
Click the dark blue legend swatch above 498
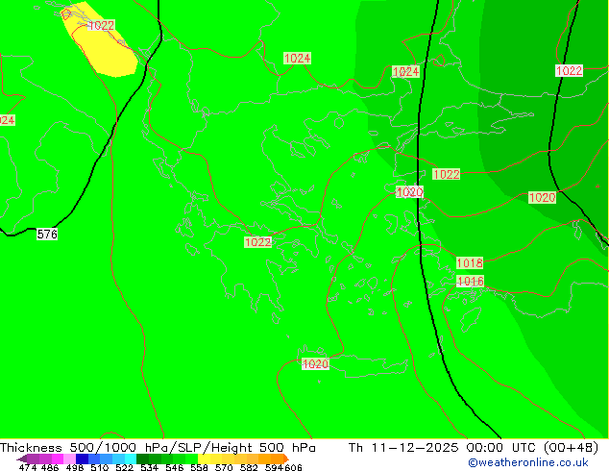click(x=82, y=459)
